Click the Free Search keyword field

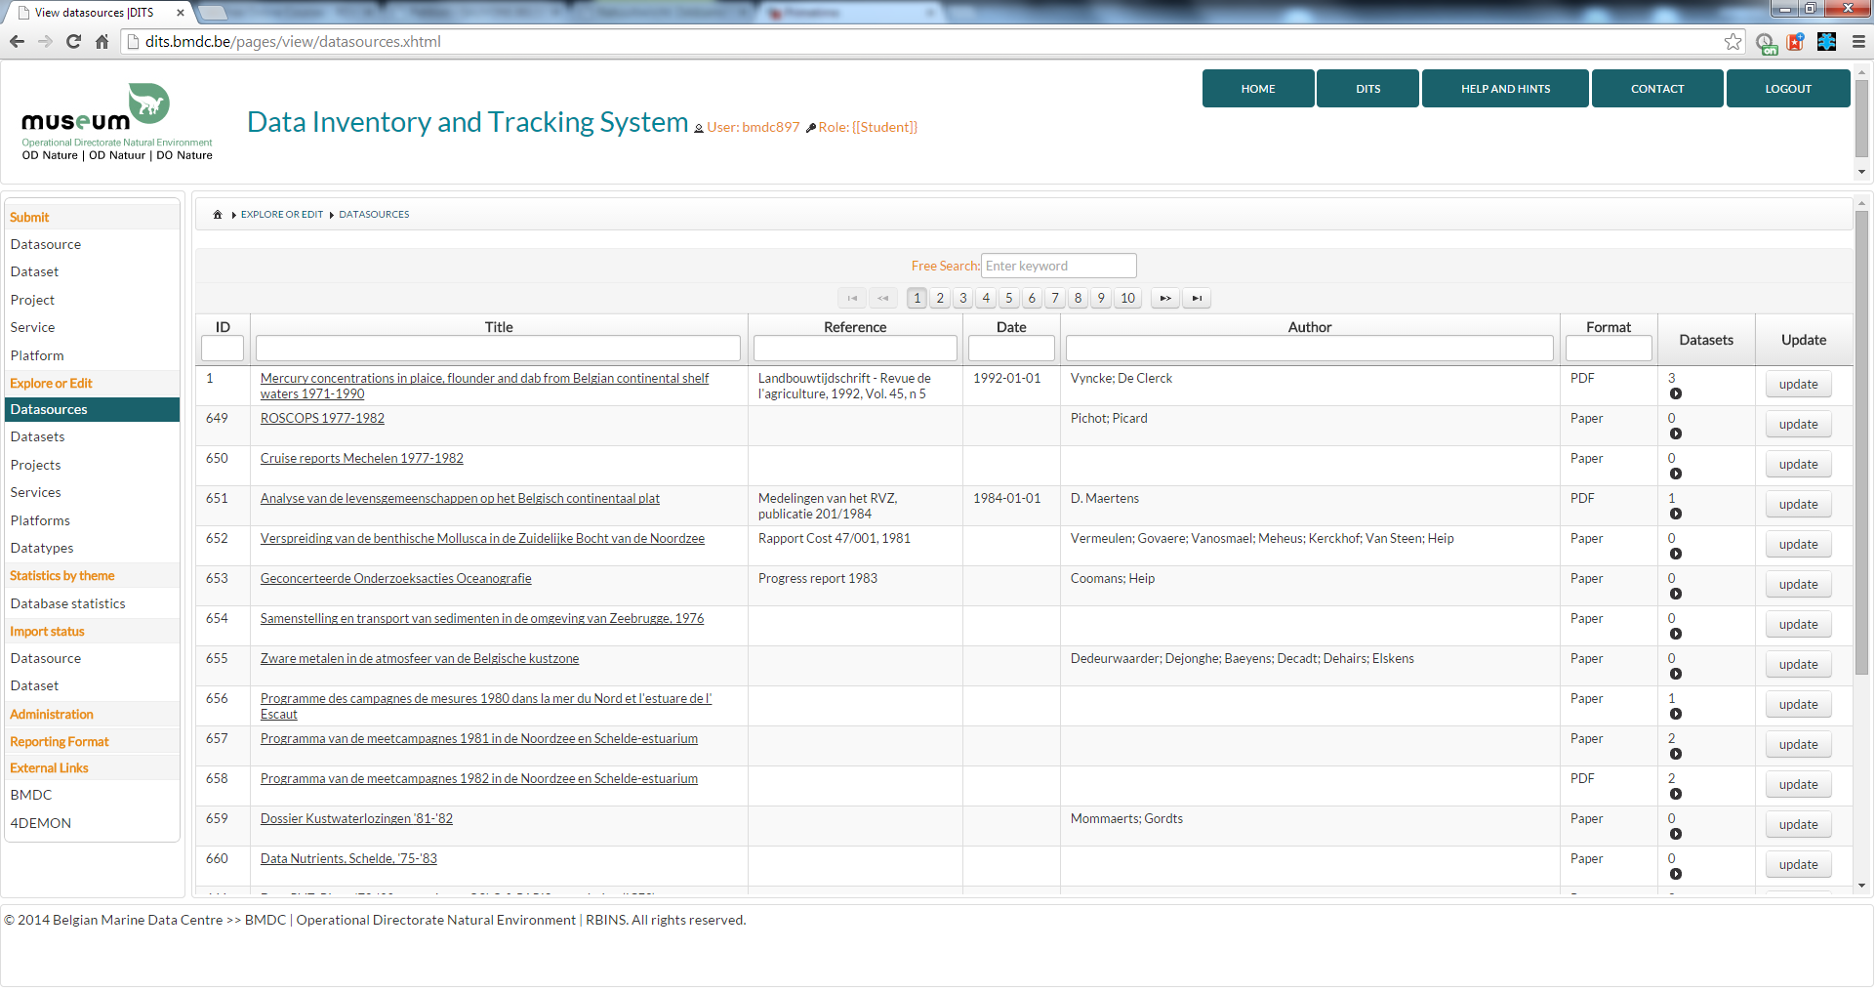click(x=1058, y=267)
